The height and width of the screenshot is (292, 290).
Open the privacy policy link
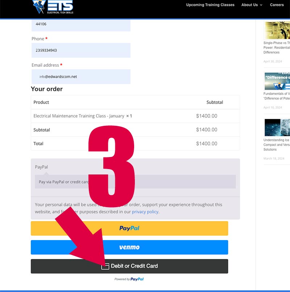(145, 212)
